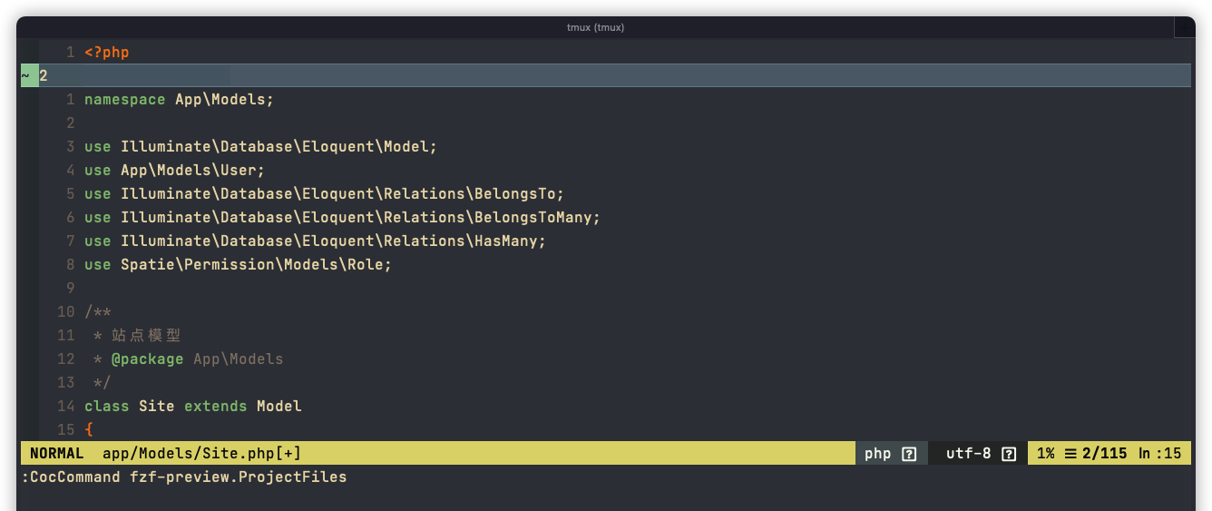Click the app/Models/Site.php[+] filename in statusline
Viewport: 1212px width, 511px height.
201,454
